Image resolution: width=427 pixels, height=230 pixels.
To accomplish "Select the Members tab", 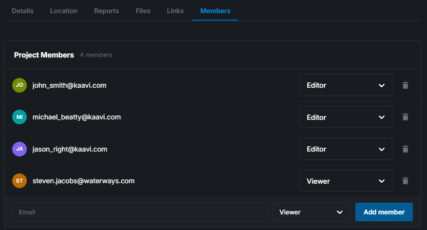I will click(215, 11).
